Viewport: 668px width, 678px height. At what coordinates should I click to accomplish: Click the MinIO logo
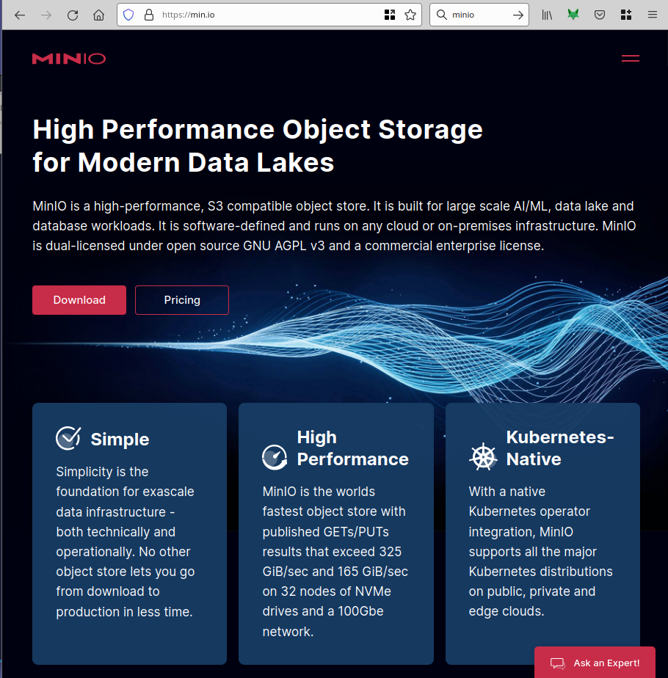pyautogui.click(x=69, y=59)
